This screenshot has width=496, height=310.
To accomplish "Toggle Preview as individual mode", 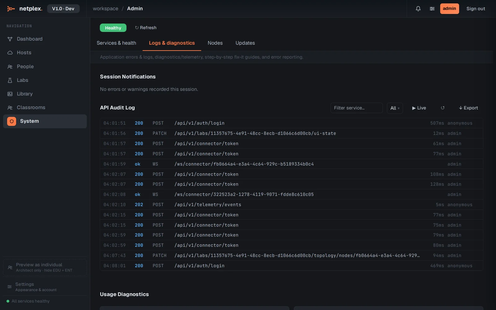I will [x=45, y=267].
